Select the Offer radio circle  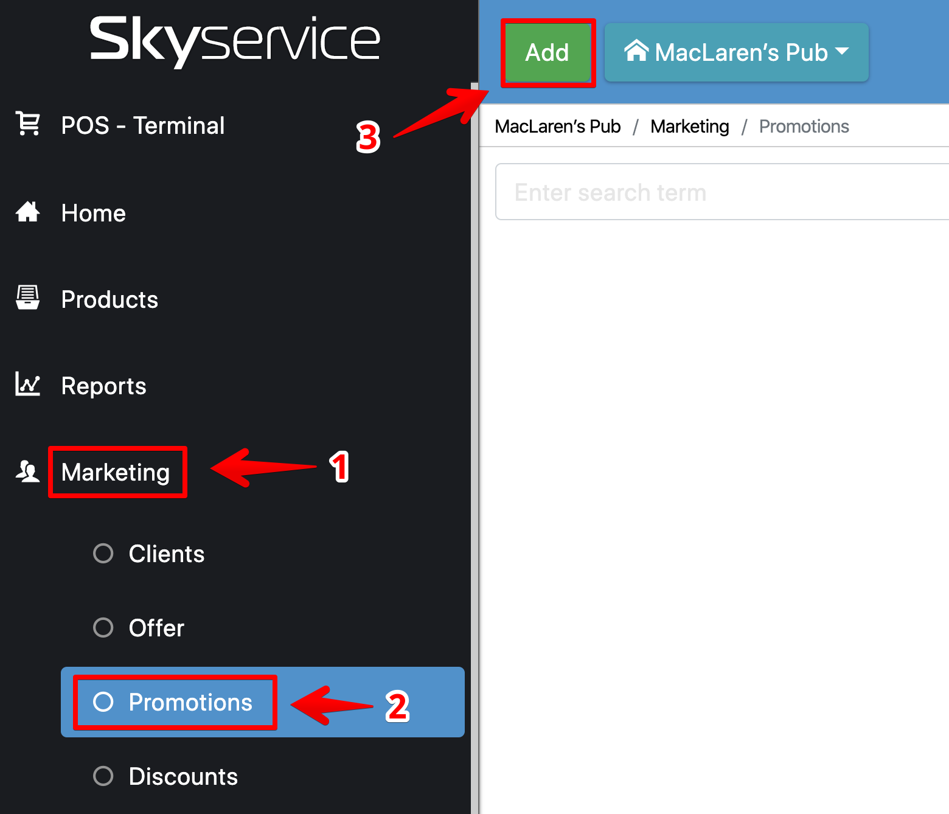click(103, 627)
